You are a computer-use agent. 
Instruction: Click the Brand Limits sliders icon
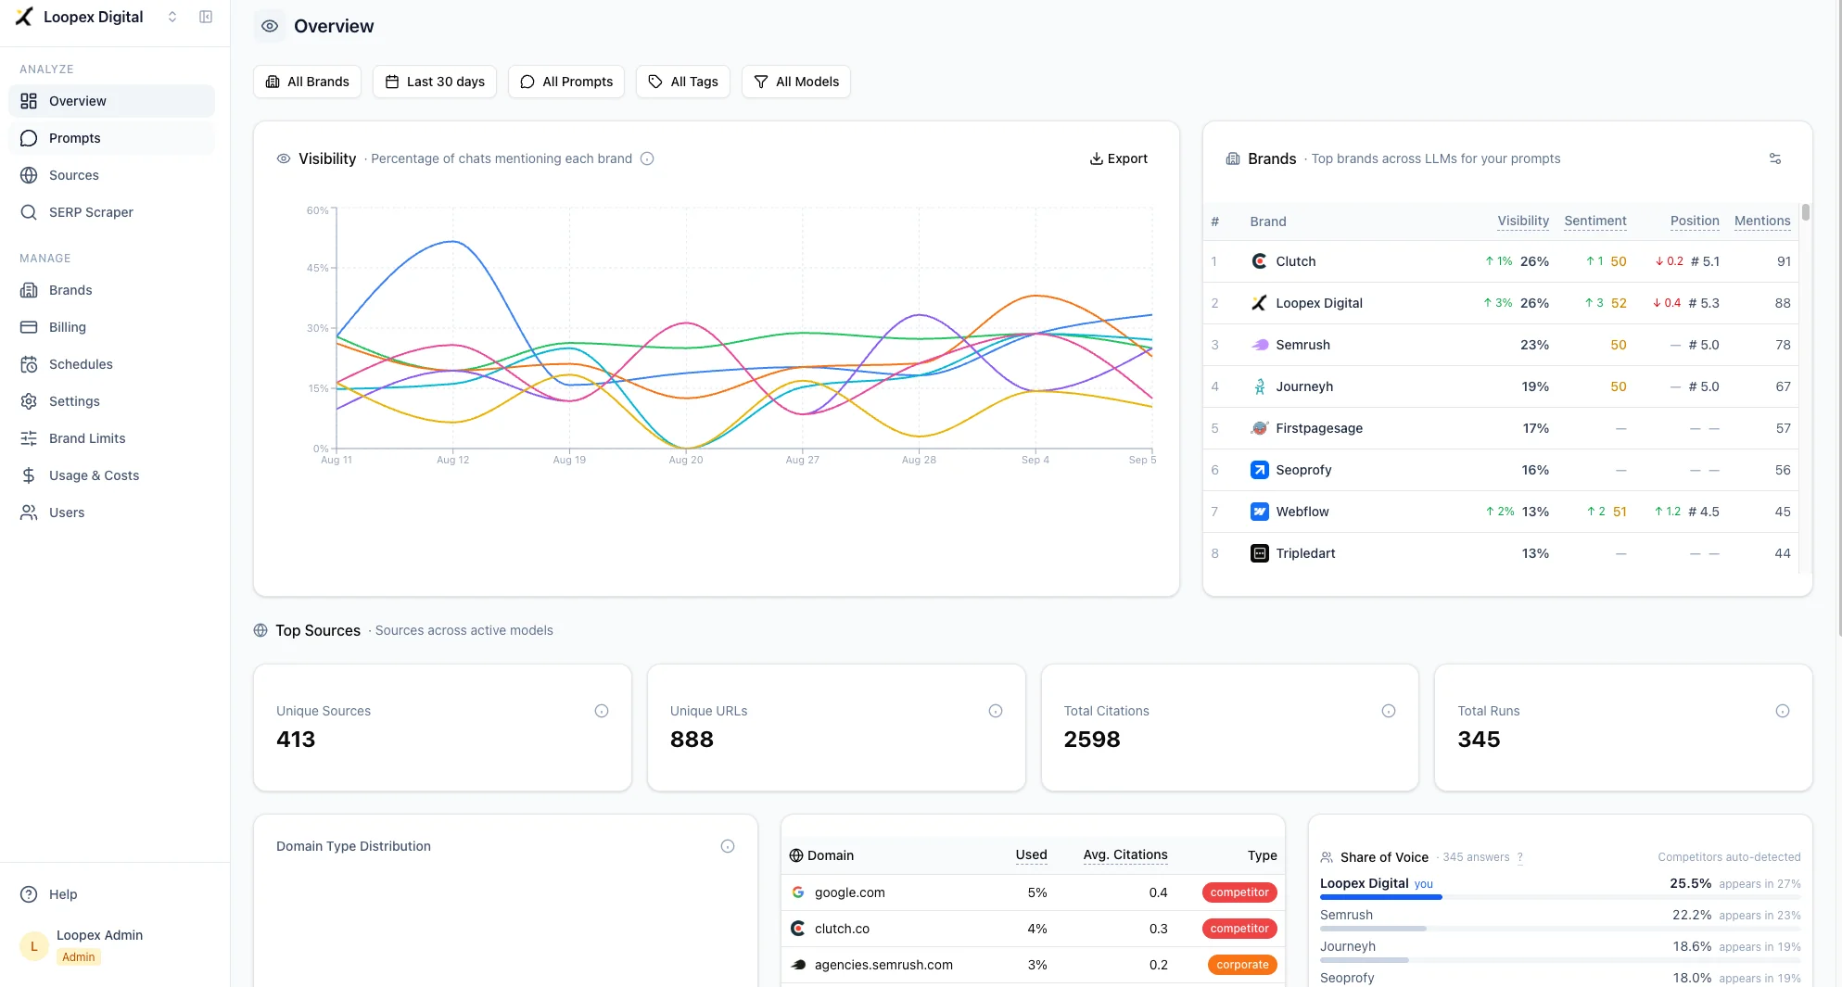click(x=29, y=438)
